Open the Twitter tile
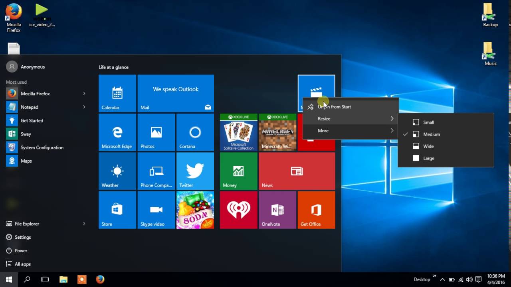 (x=195, y=171)
